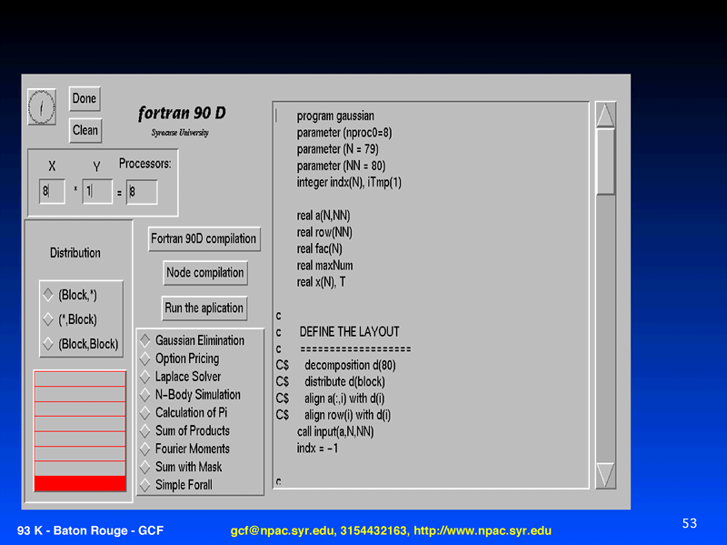Viewport: 727px width, 545px height.
Task: Start Fortran 90D compilation
Action: pos(204,238)
